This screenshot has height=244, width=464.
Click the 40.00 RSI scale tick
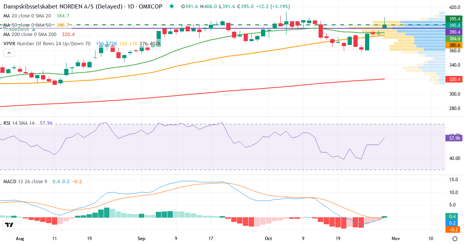pos(454,158)
